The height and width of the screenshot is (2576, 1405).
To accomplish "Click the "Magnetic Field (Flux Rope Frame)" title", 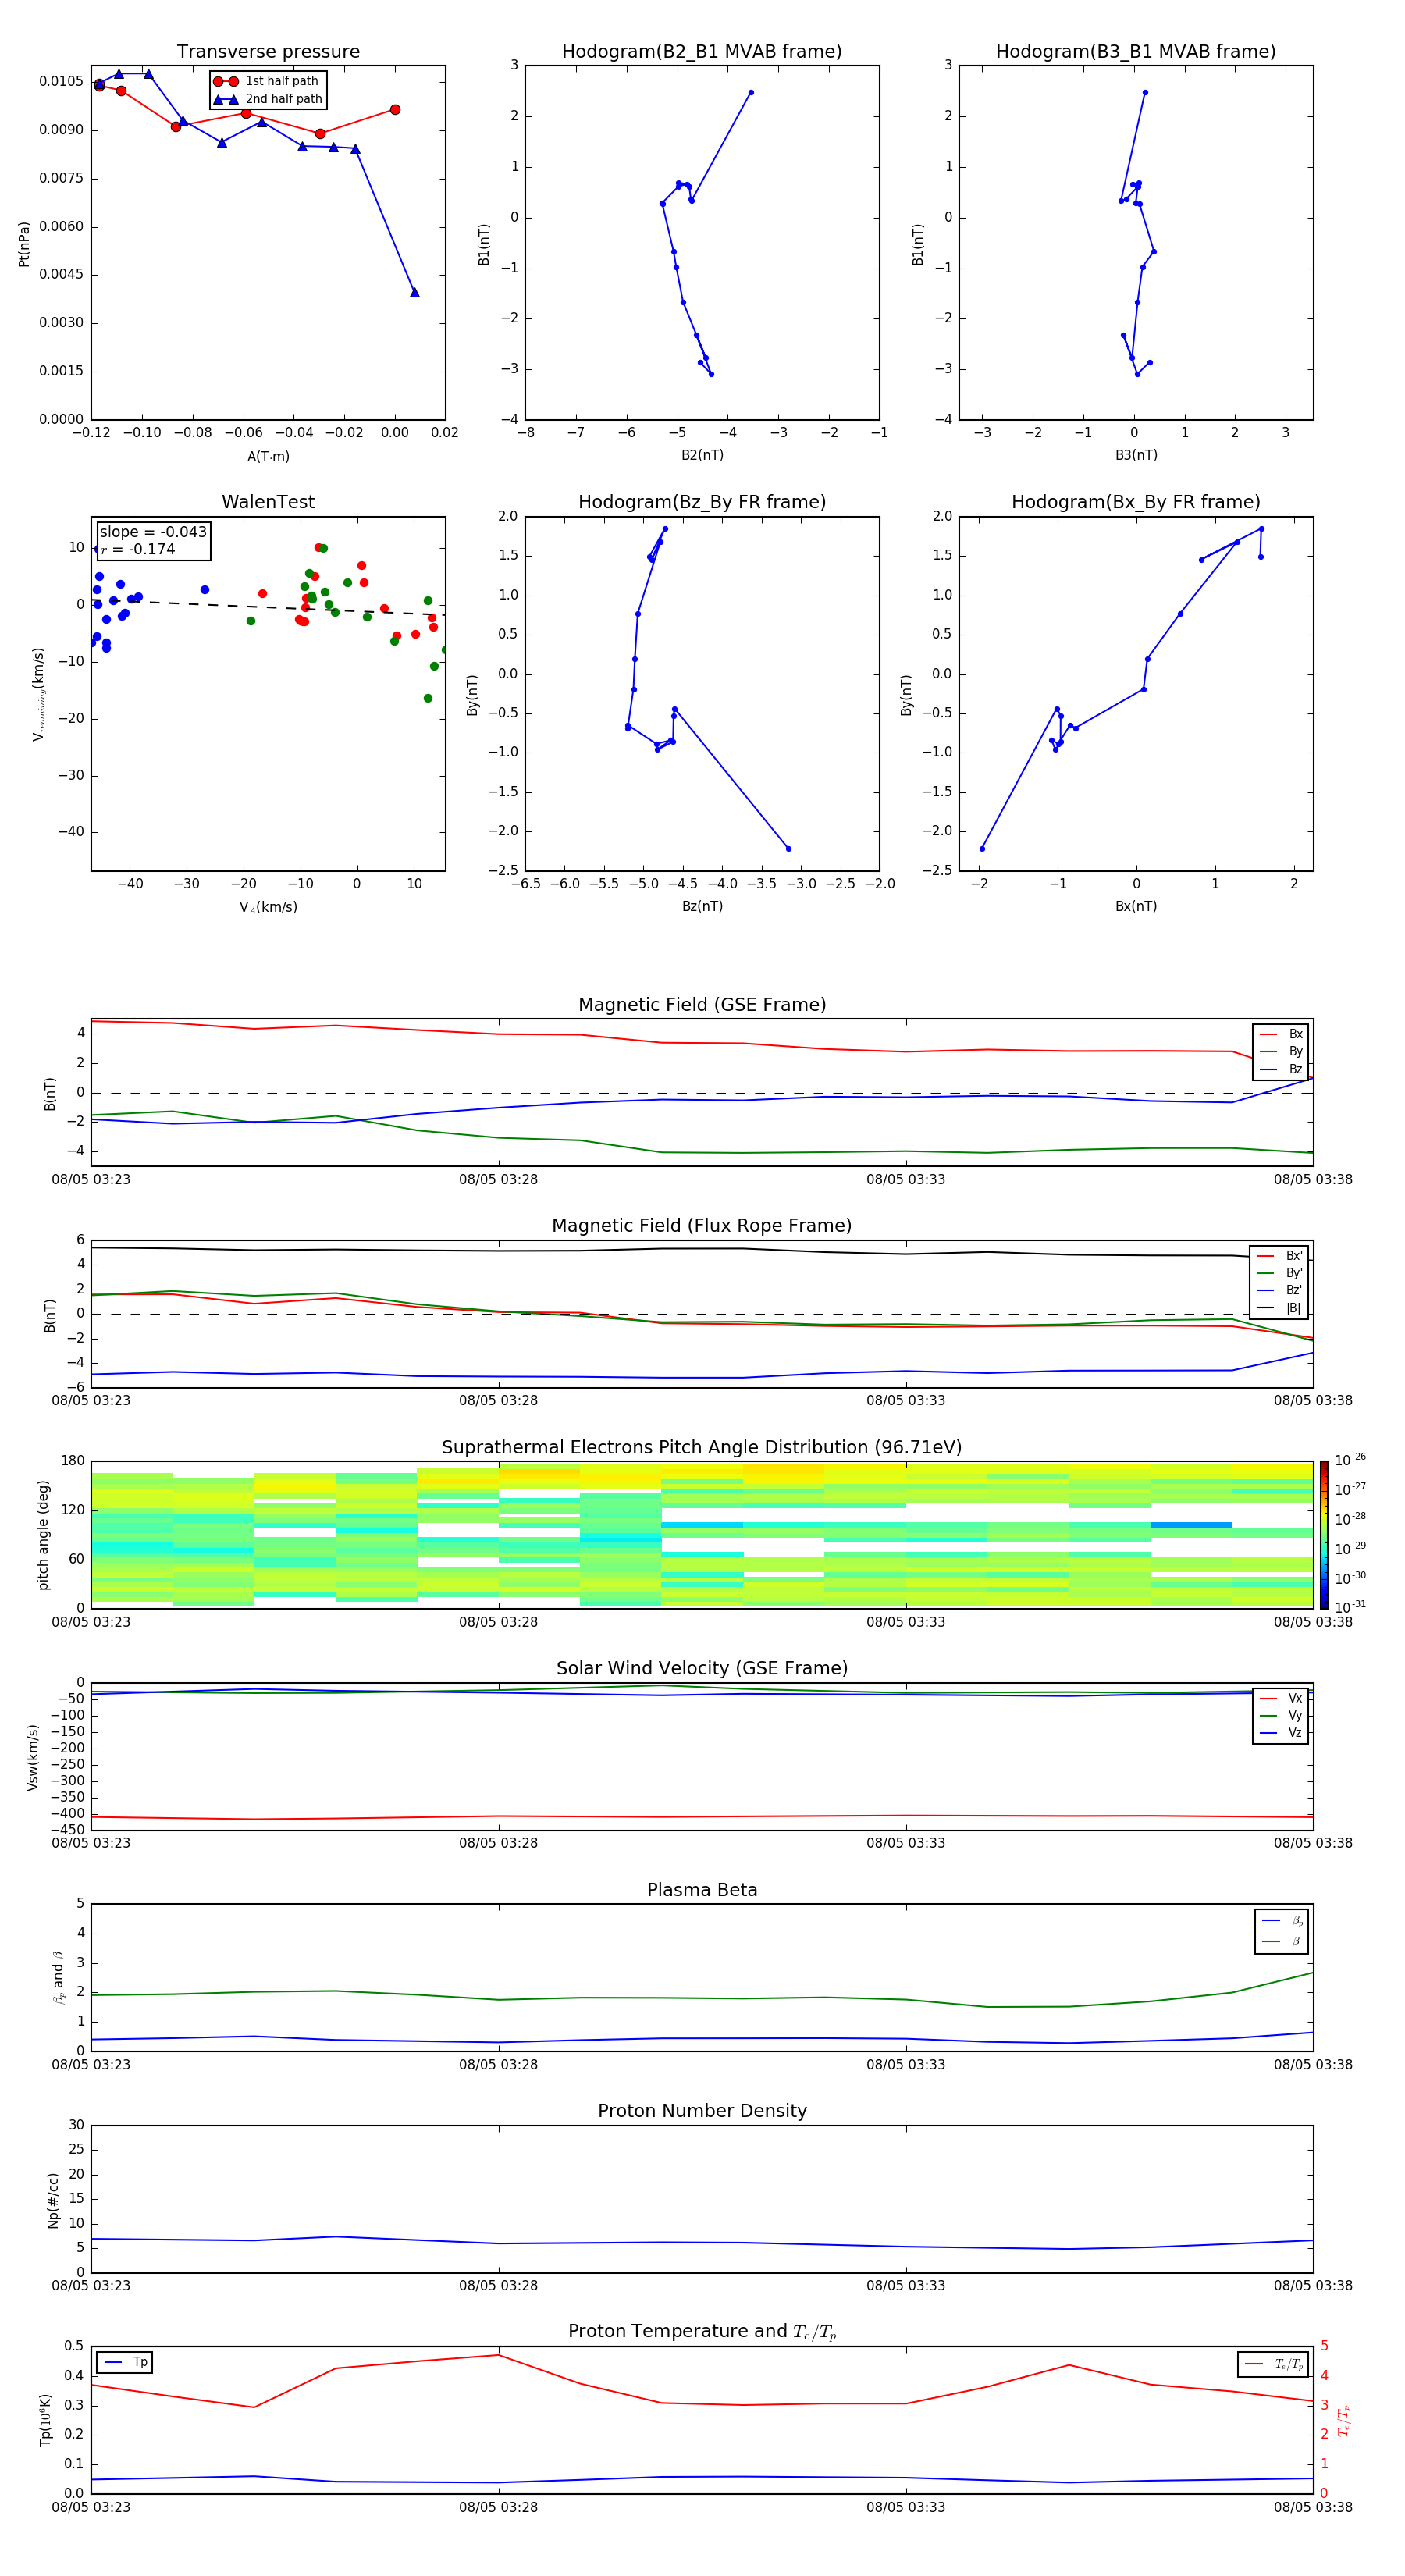I will coord(702,1225).
